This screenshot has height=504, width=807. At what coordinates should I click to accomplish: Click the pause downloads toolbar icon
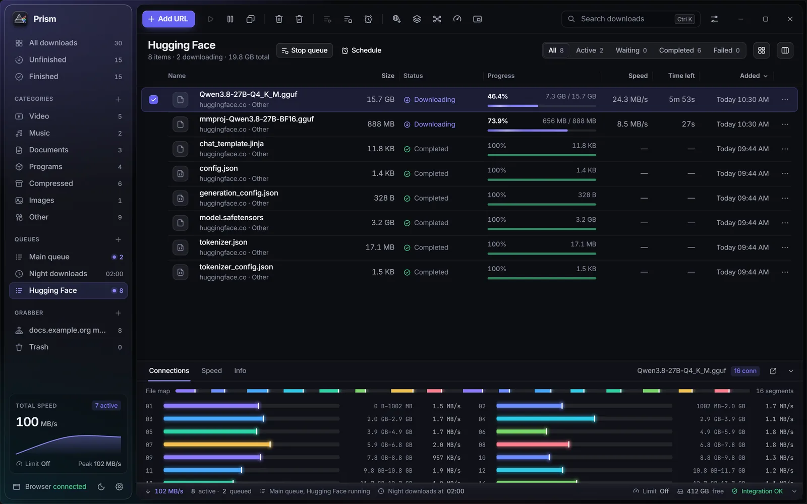point(230,19)
